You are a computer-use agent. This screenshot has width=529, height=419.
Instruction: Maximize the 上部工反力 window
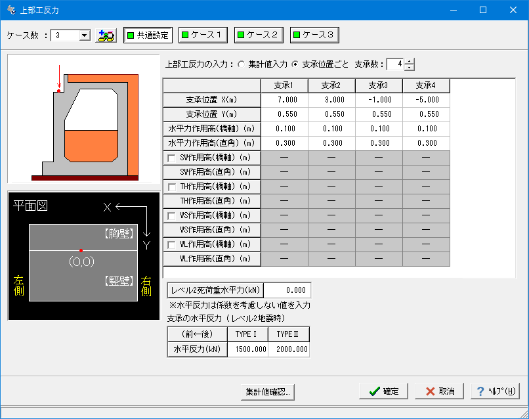(x=483, y=10)
